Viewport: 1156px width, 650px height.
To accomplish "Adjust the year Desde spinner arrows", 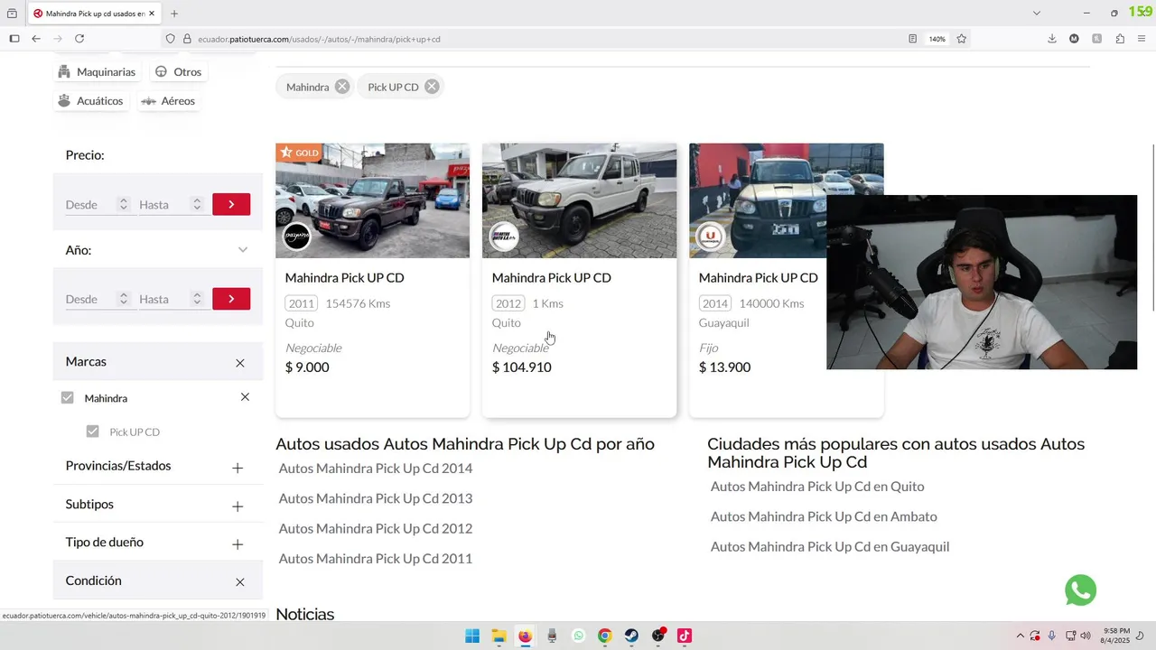I will (124, 299).
